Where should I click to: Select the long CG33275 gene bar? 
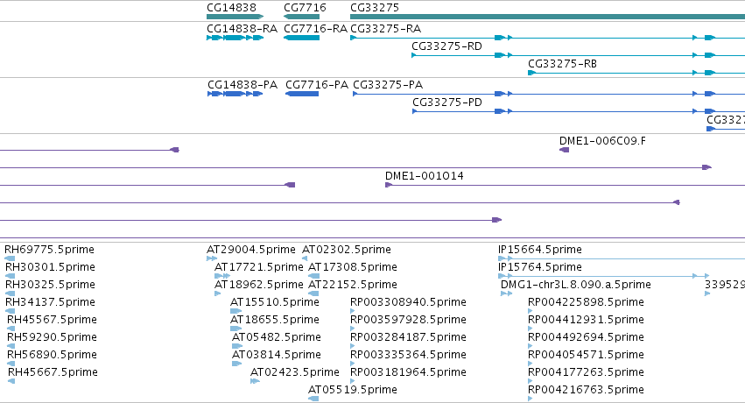click(x=547, y=17)
